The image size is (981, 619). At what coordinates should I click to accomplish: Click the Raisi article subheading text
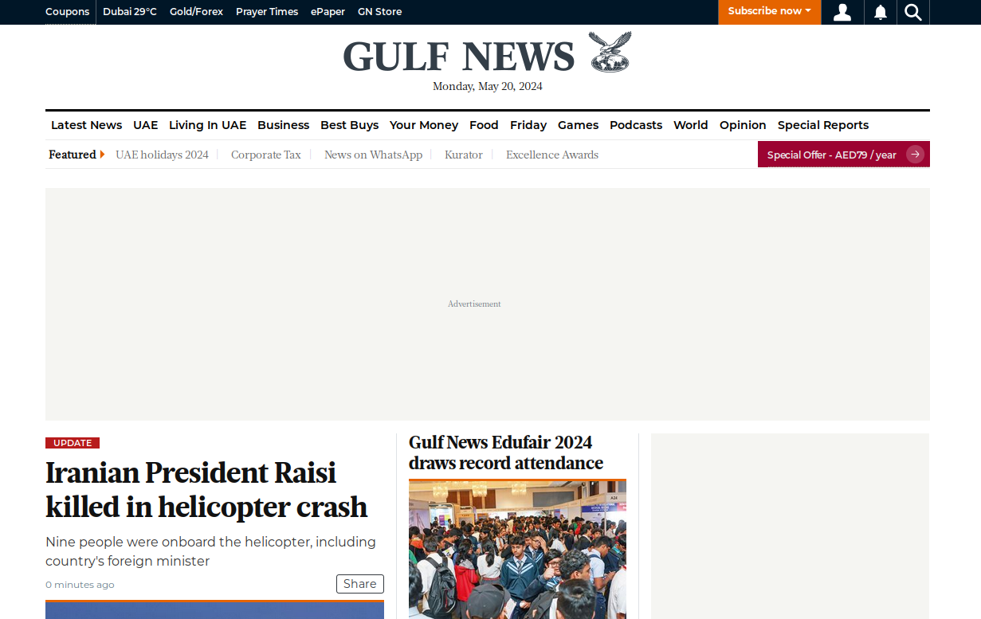(210, 551)
